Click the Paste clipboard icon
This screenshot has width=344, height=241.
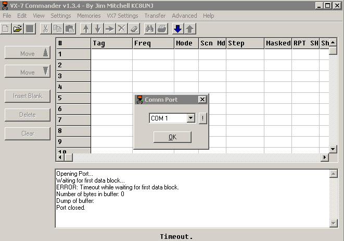[x=70, y=29]
